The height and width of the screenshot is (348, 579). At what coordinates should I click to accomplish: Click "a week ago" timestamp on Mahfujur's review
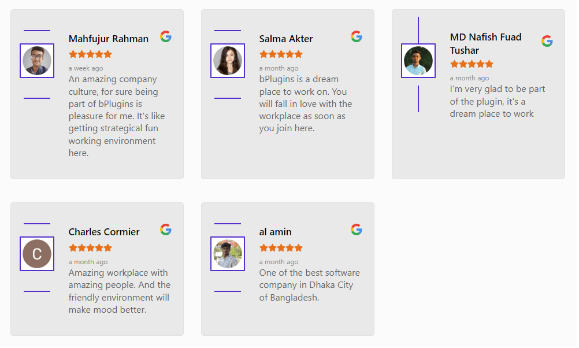click(86, 68)
